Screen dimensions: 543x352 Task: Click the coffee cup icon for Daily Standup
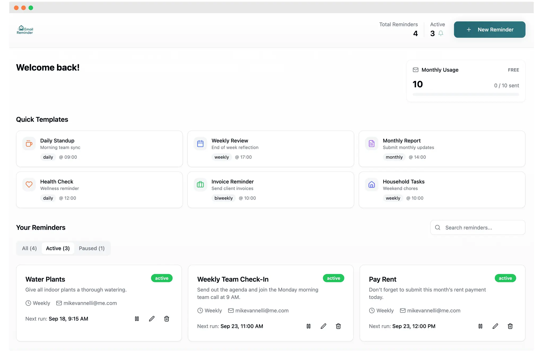point(29,144)
